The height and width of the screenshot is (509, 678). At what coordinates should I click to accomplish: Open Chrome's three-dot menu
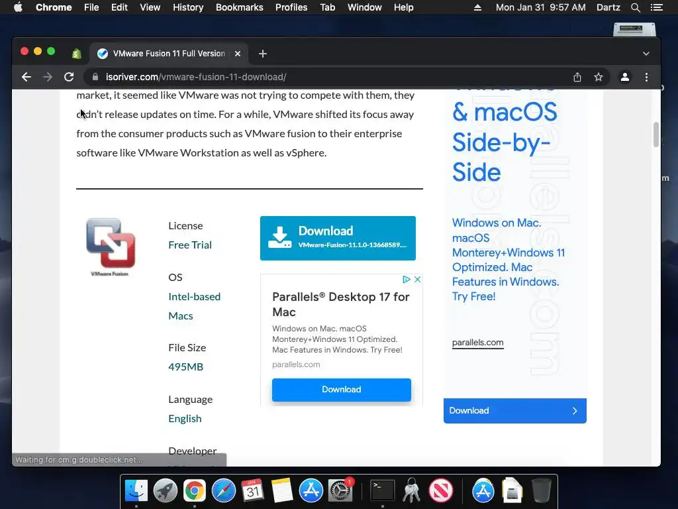[x=646, y=77]
